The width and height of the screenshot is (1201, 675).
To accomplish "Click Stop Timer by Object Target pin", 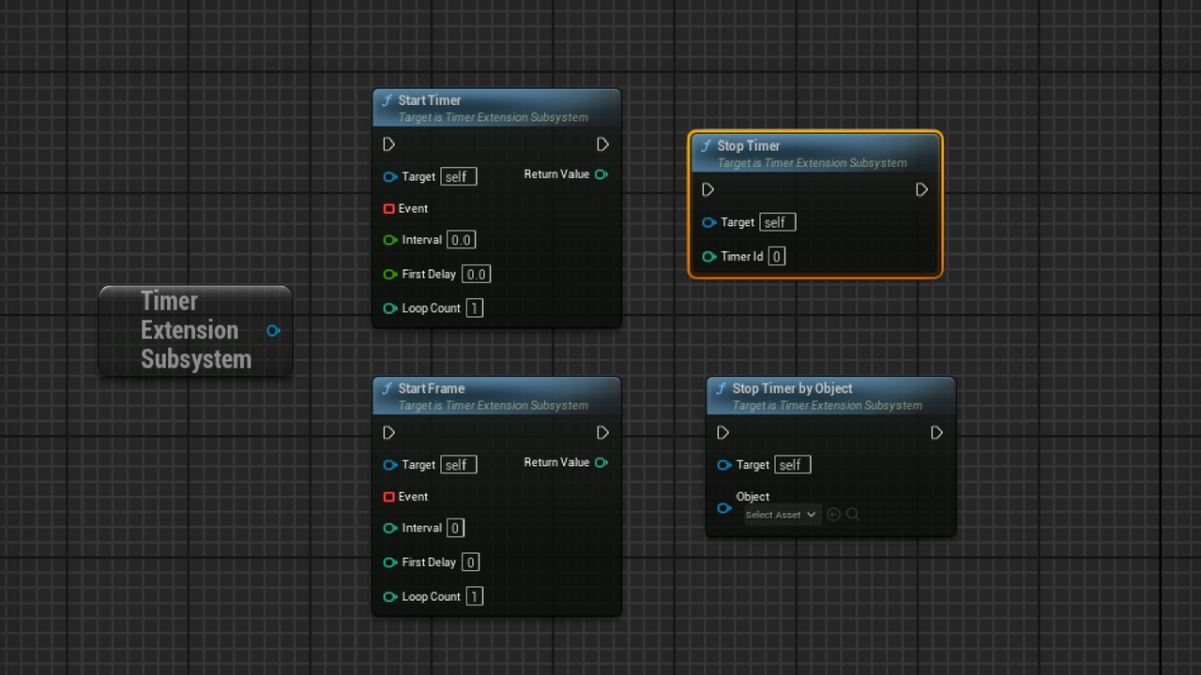I will 724,465.
